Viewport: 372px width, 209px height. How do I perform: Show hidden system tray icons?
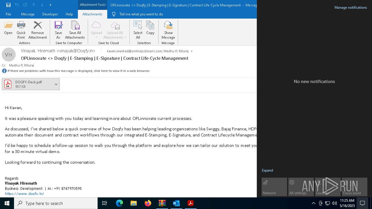[x=313, y=203]
